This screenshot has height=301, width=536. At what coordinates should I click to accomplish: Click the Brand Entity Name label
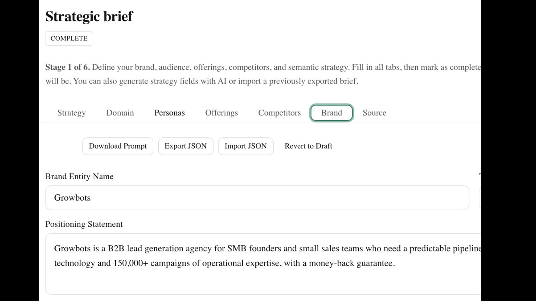point(79,177)
